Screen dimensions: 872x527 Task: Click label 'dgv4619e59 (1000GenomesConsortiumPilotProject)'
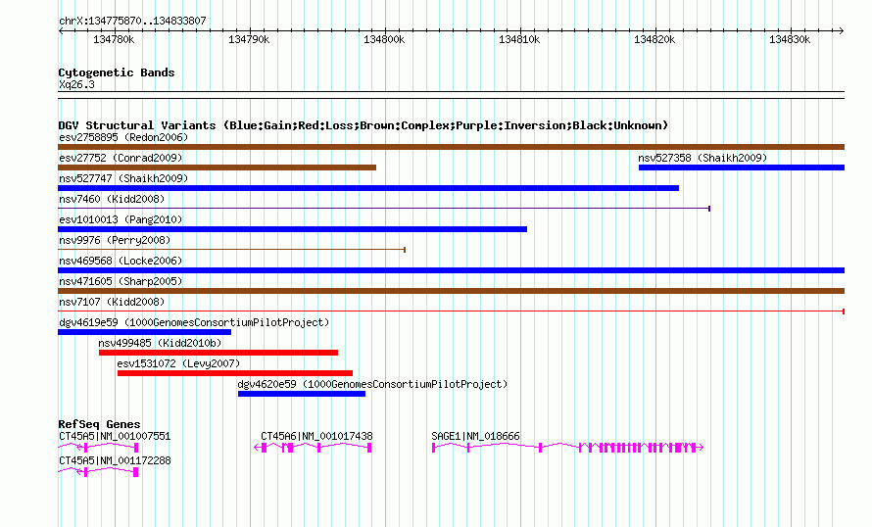coord(194,322)
